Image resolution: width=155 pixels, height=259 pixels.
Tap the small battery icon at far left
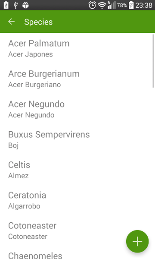(6, 5)
